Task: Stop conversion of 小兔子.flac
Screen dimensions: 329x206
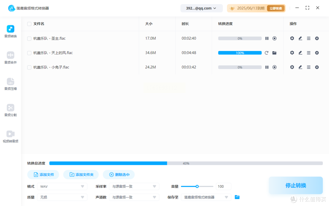Action: [274, 67]
